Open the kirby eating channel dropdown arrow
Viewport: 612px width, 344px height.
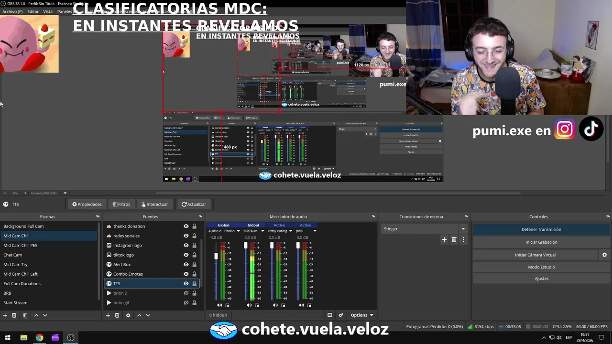(x=290, y=231)
